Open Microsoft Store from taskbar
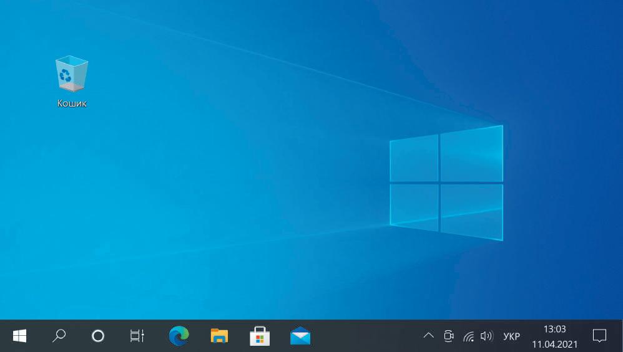The height and width of the screenshot is (352, 623). tap(260, 336)
